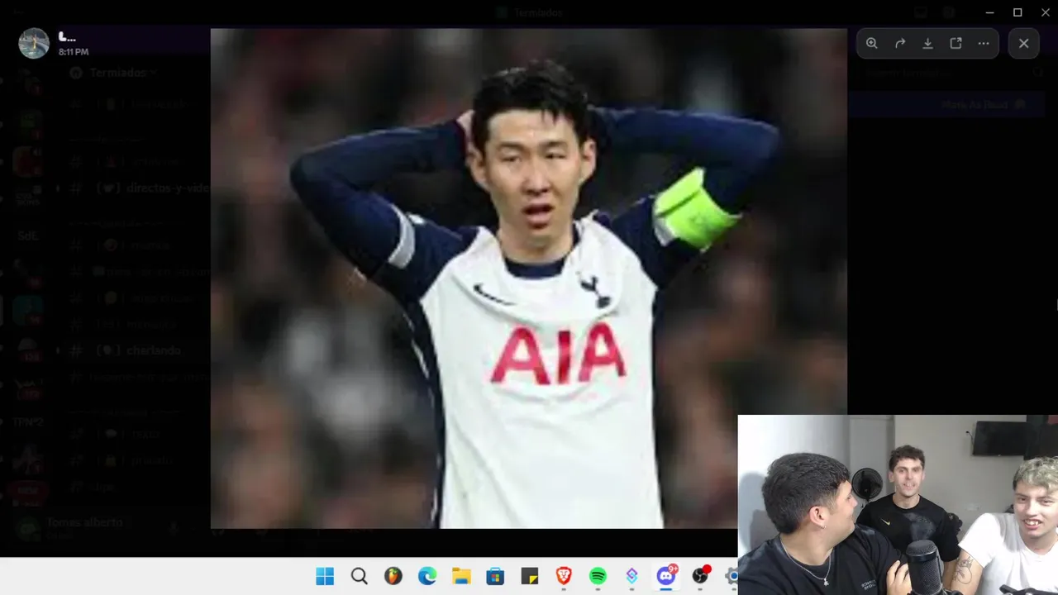
Task: Click the Discord taskbar icon with 9+ badge
Action: [666, 576]
